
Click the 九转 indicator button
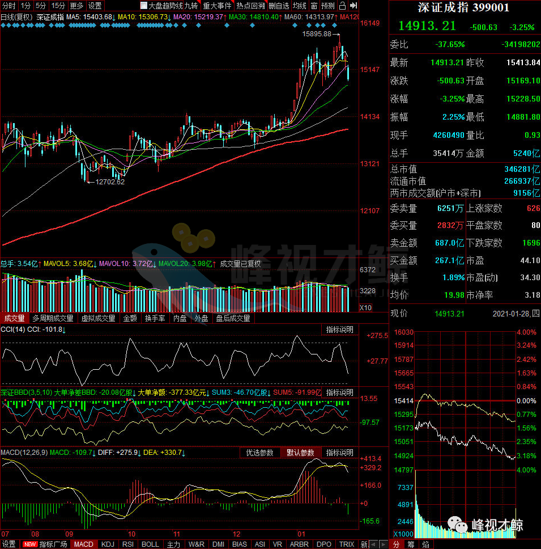[x=191, y=6]
